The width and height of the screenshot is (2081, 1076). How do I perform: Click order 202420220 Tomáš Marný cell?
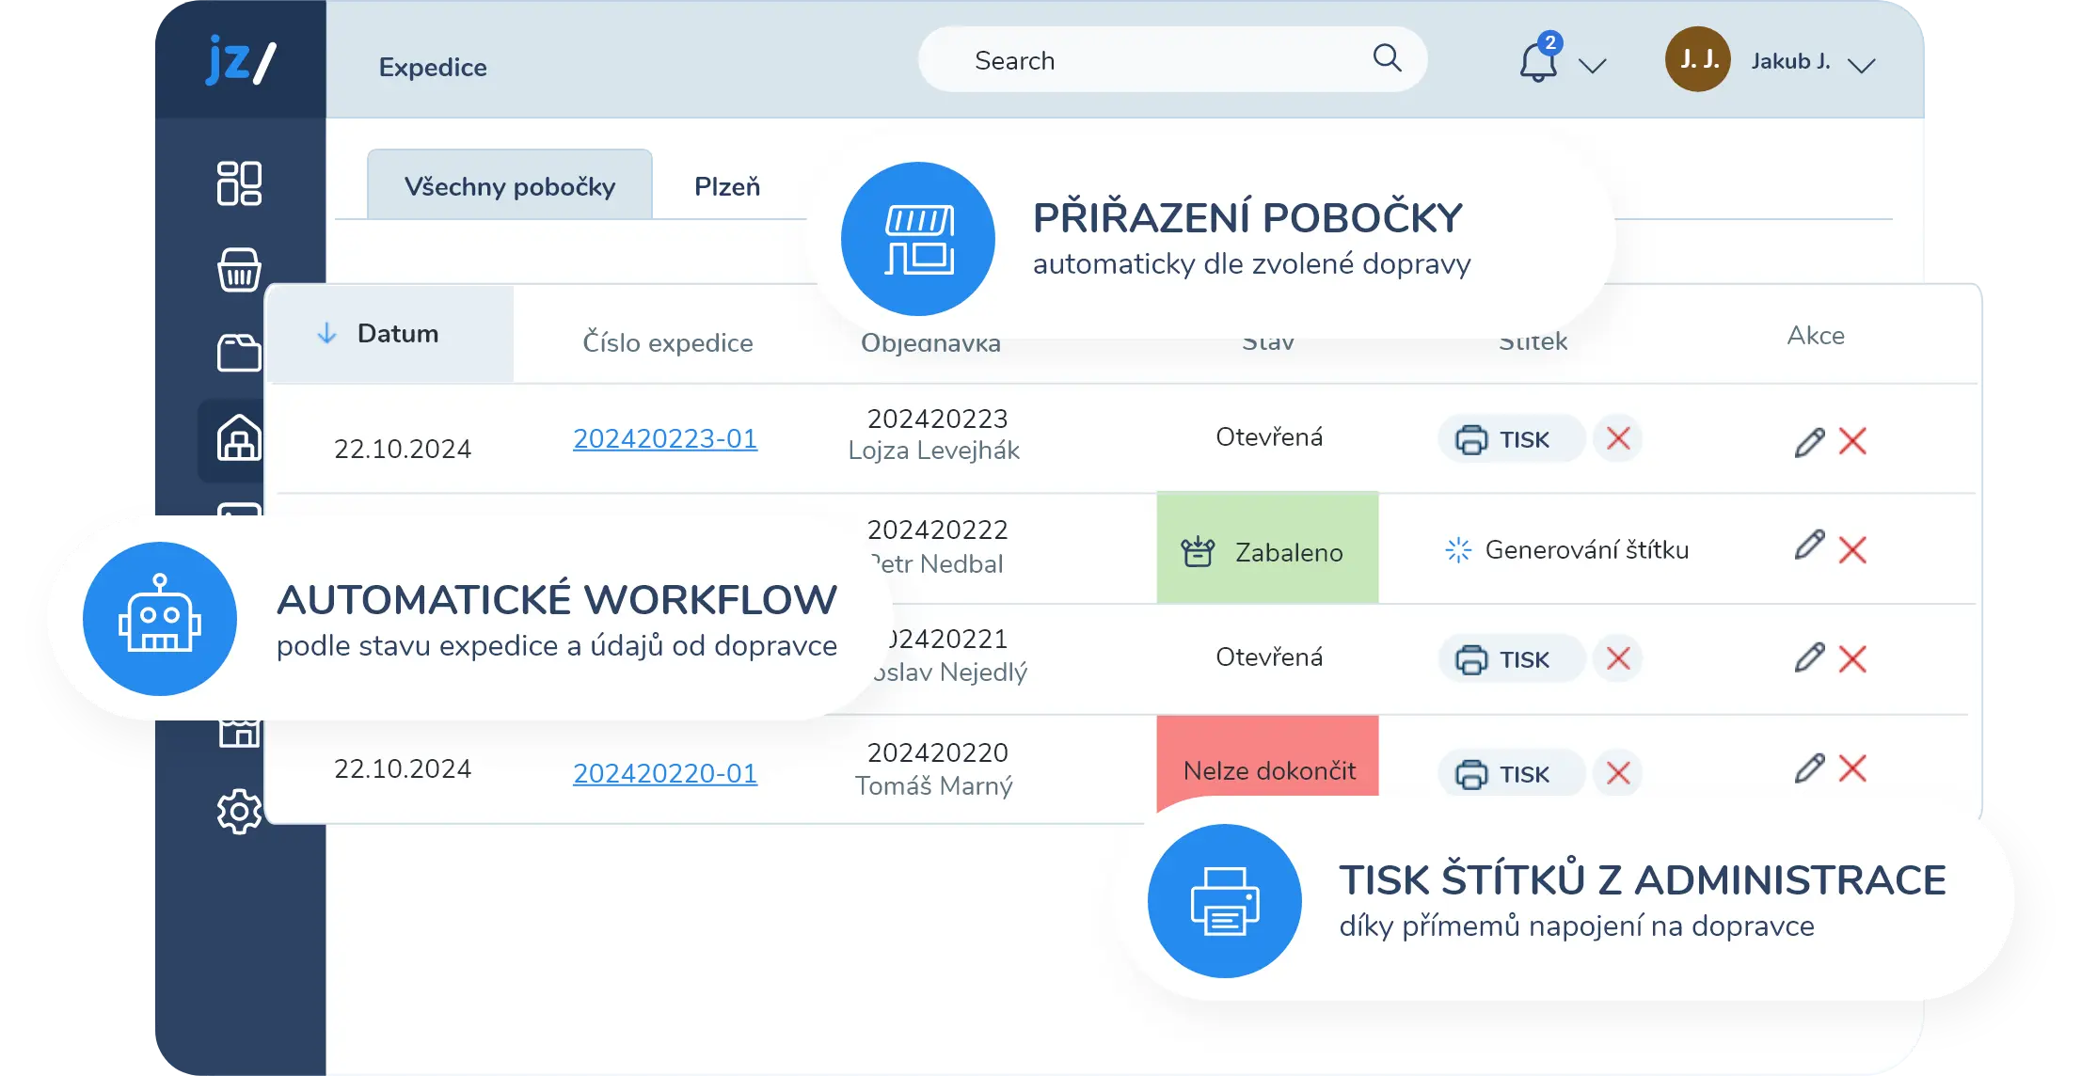click(934, 768)
